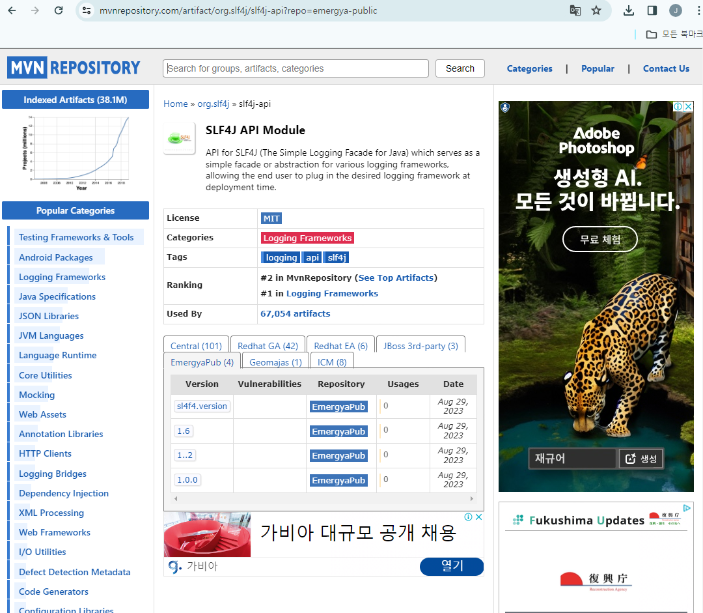Switch to the ICM (8) tab
703x613 pixels.
[x=332, y=362]
